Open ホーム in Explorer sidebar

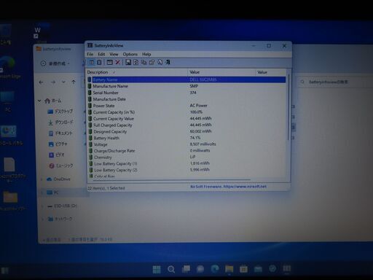coord(53,101)
